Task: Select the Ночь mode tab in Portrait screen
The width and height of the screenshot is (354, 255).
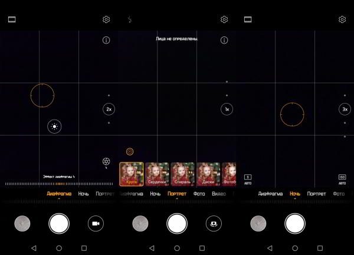Action: [155, 193]
